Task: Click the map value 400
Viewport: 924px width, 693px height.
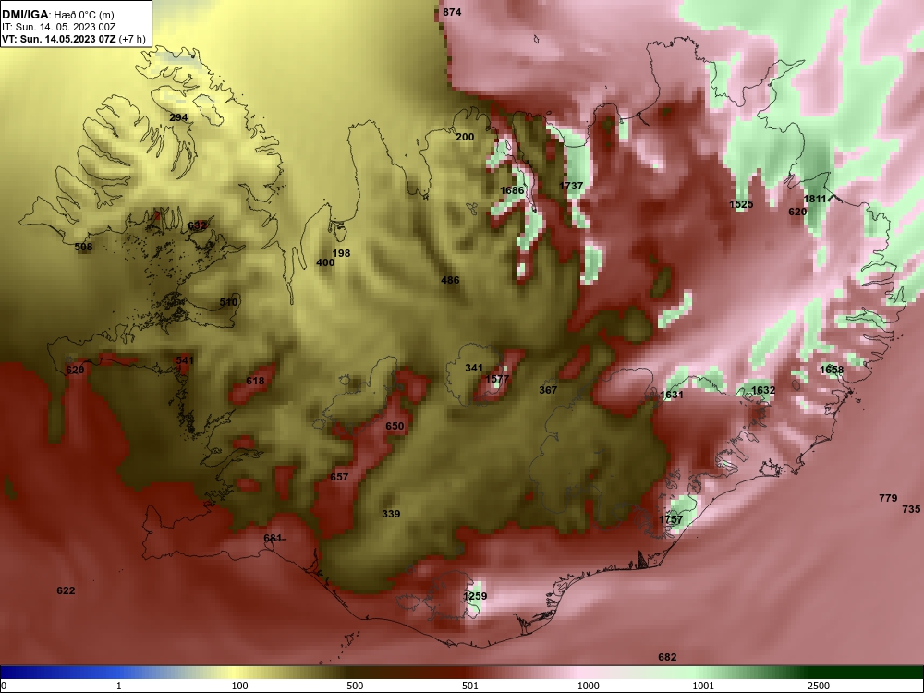Action: (x=325, y=262)
